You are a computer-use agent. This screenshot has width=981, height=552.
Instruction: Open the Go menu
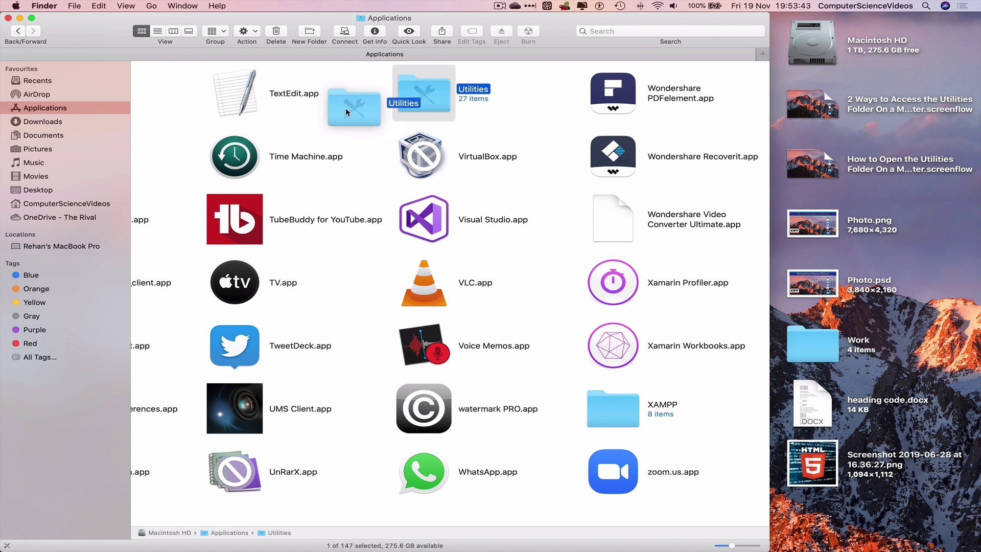[x=151, y=6]
